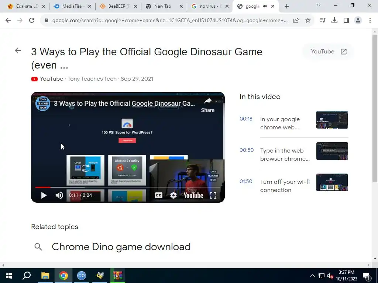Open the media control icon in toolbar
This screenshot has height=283, width=378.
322,21
